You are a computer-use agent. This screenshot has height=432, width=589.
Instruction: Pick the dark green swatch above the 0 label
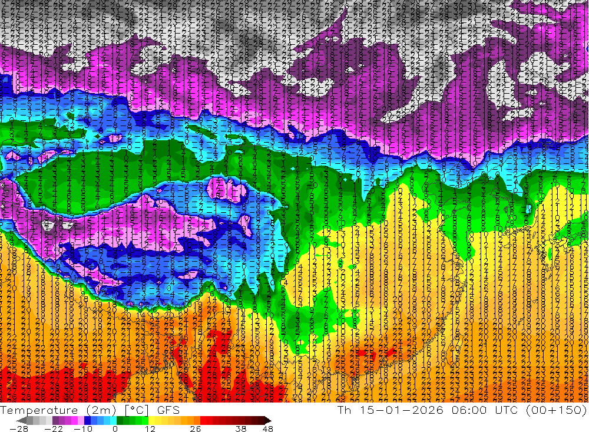point(120,420)
